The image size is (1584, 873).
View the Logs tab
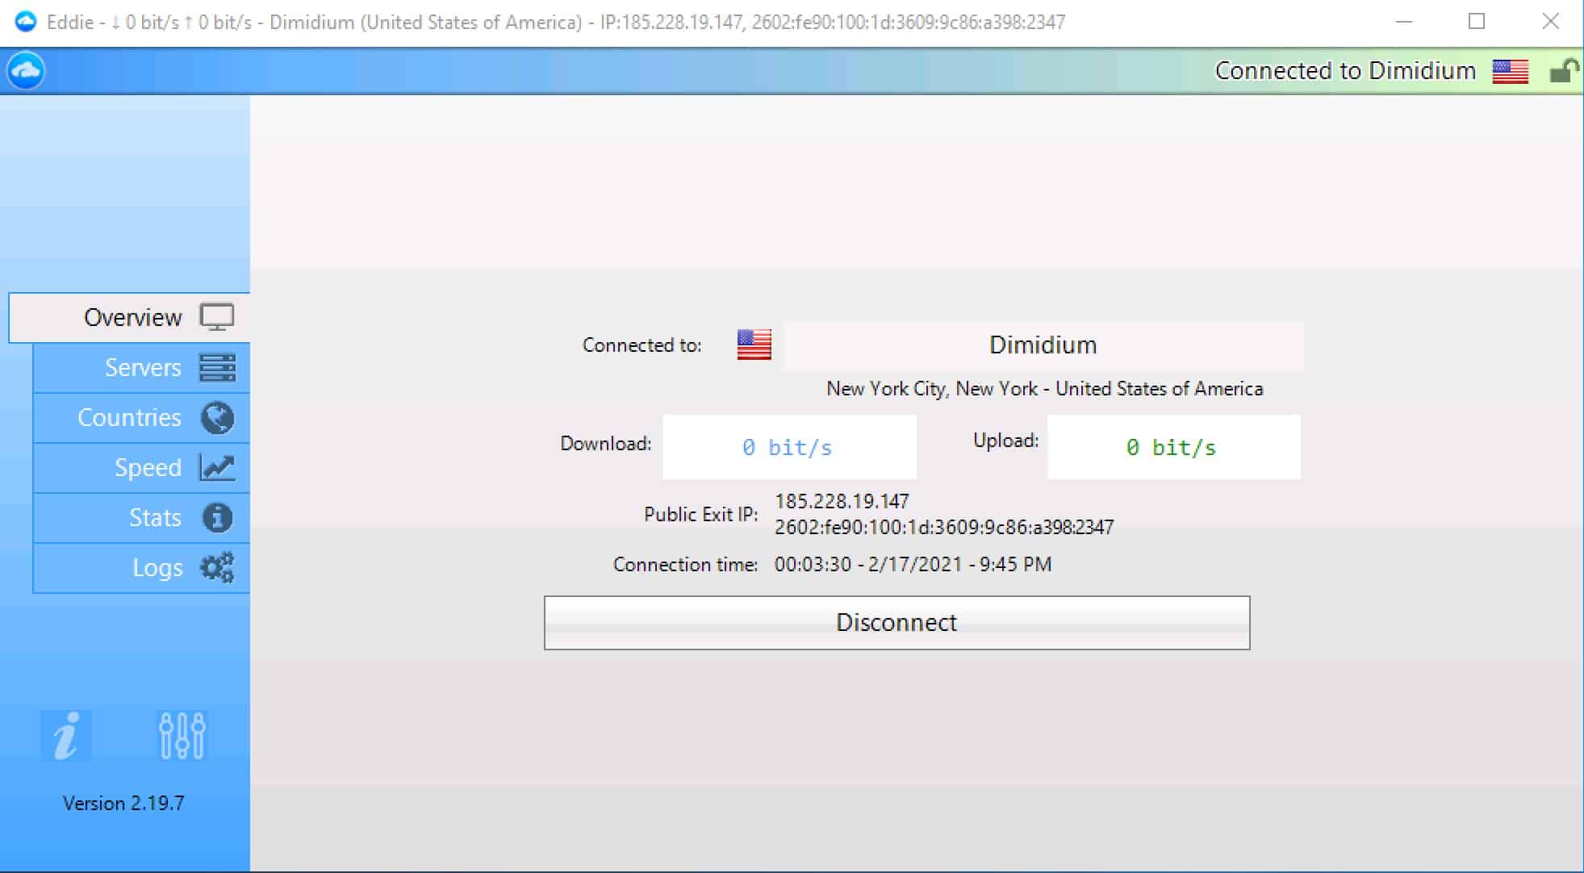tap(141, 568)
